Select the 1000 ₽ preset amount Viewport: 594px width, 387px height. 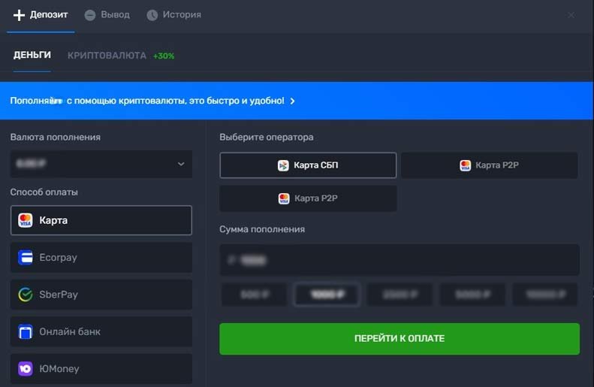click(327, 295)
